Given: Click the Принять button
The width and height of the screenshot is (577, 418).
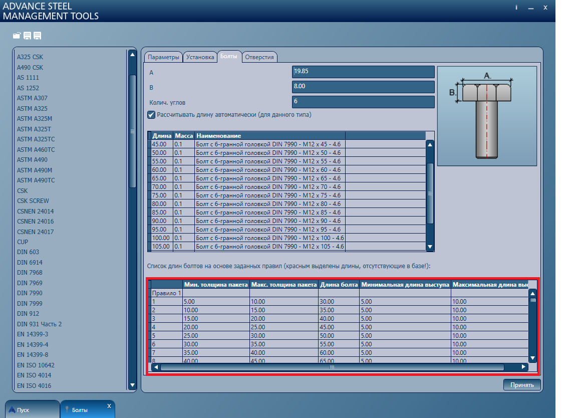Looking at the screenshot, I should tap(522, 384).
